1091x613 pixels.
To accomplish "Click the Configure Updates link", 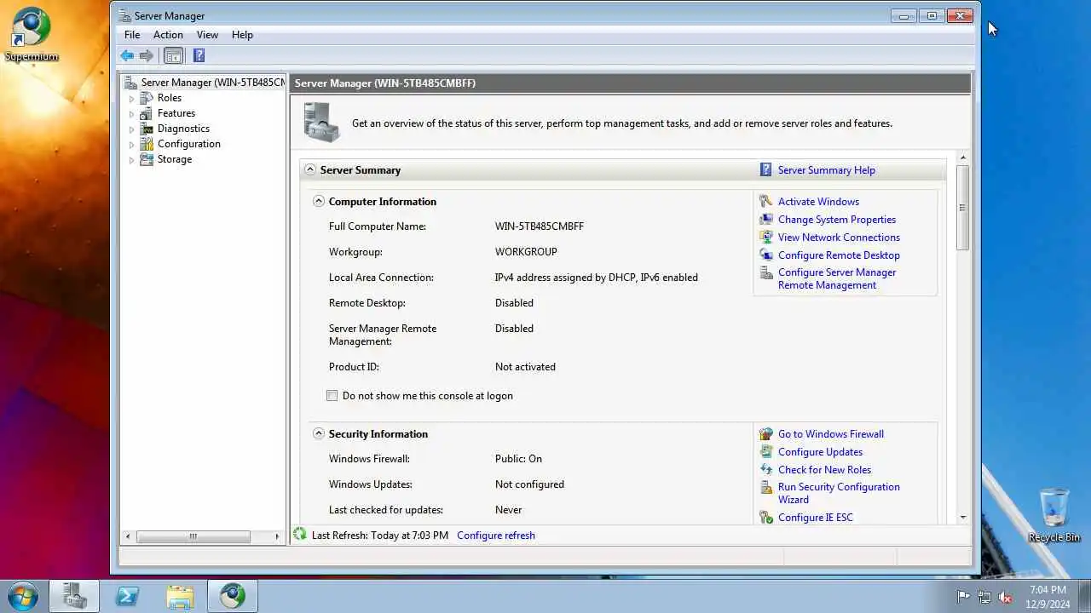I will pyautogui.click(x=820, y=452).
